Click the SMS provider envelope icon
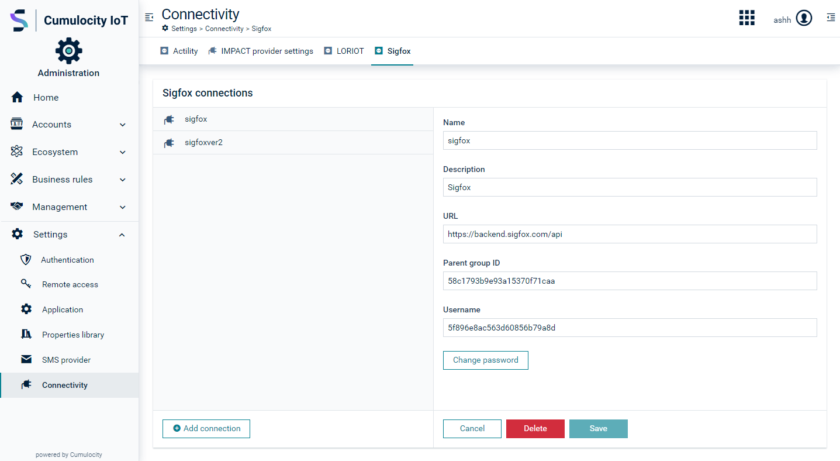Image resolution: width=840 pixels, height=461 pixels. [26, 360]
